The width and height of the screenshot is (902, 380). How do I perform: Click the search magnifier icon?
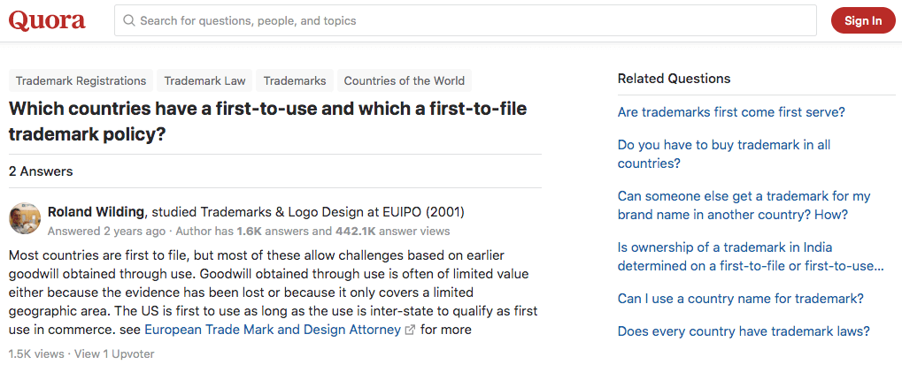(129, 20)
